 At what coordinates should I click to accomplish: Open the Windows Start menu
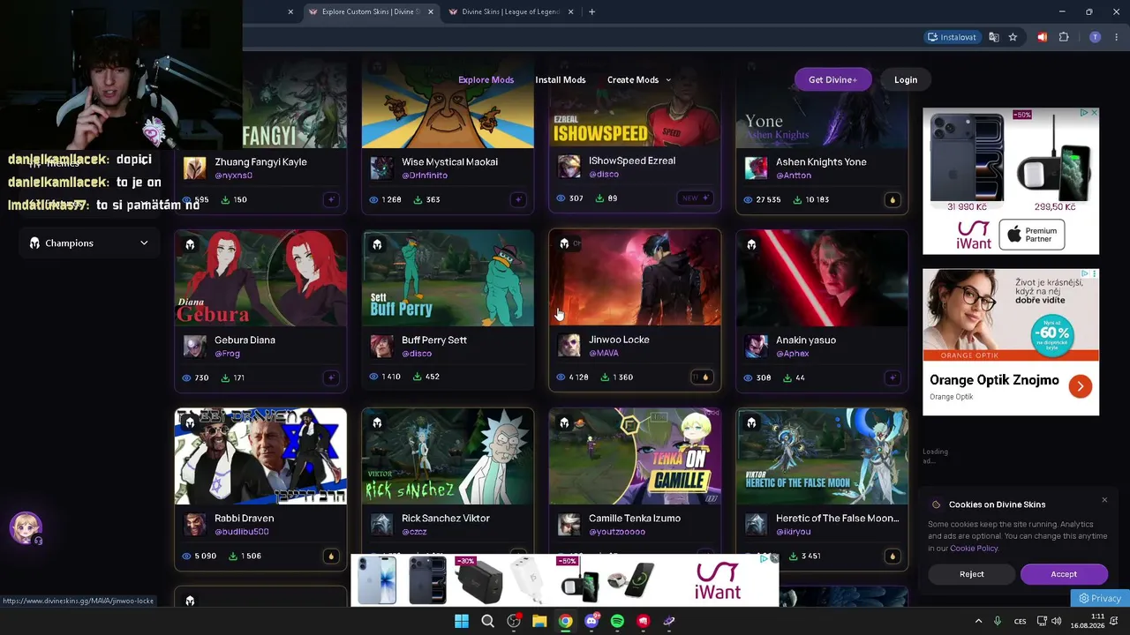(462, 621)
